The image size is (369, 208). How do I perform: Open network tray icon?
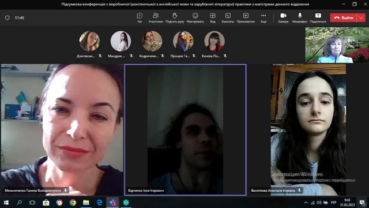point(312,203)
